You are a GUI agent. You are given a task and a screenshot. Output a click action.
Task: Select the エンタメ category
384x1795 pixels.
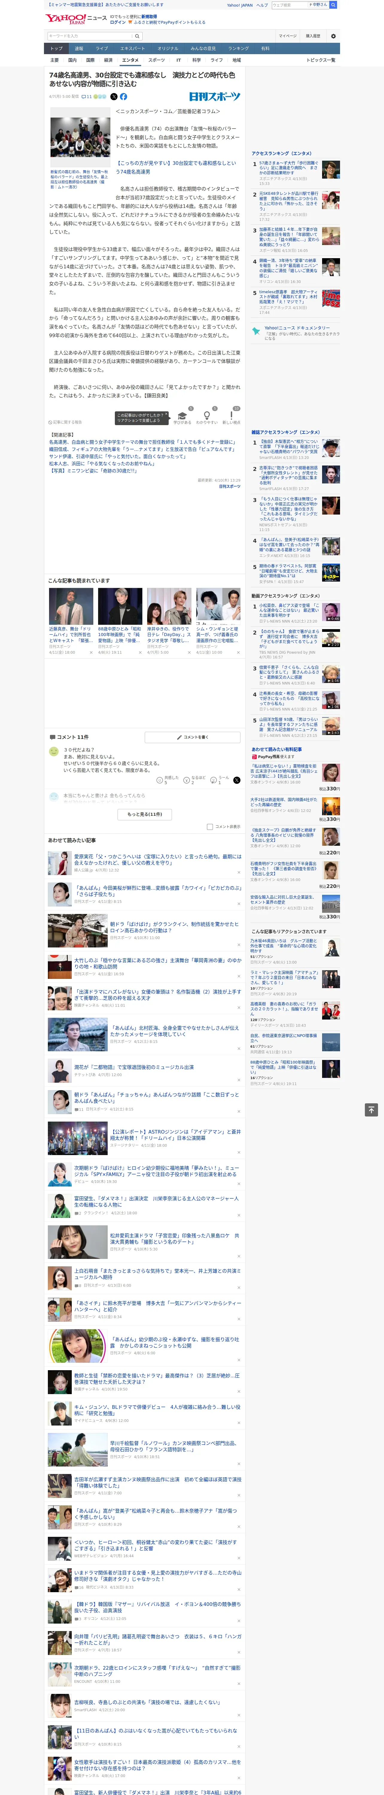(x=130, y=60)
